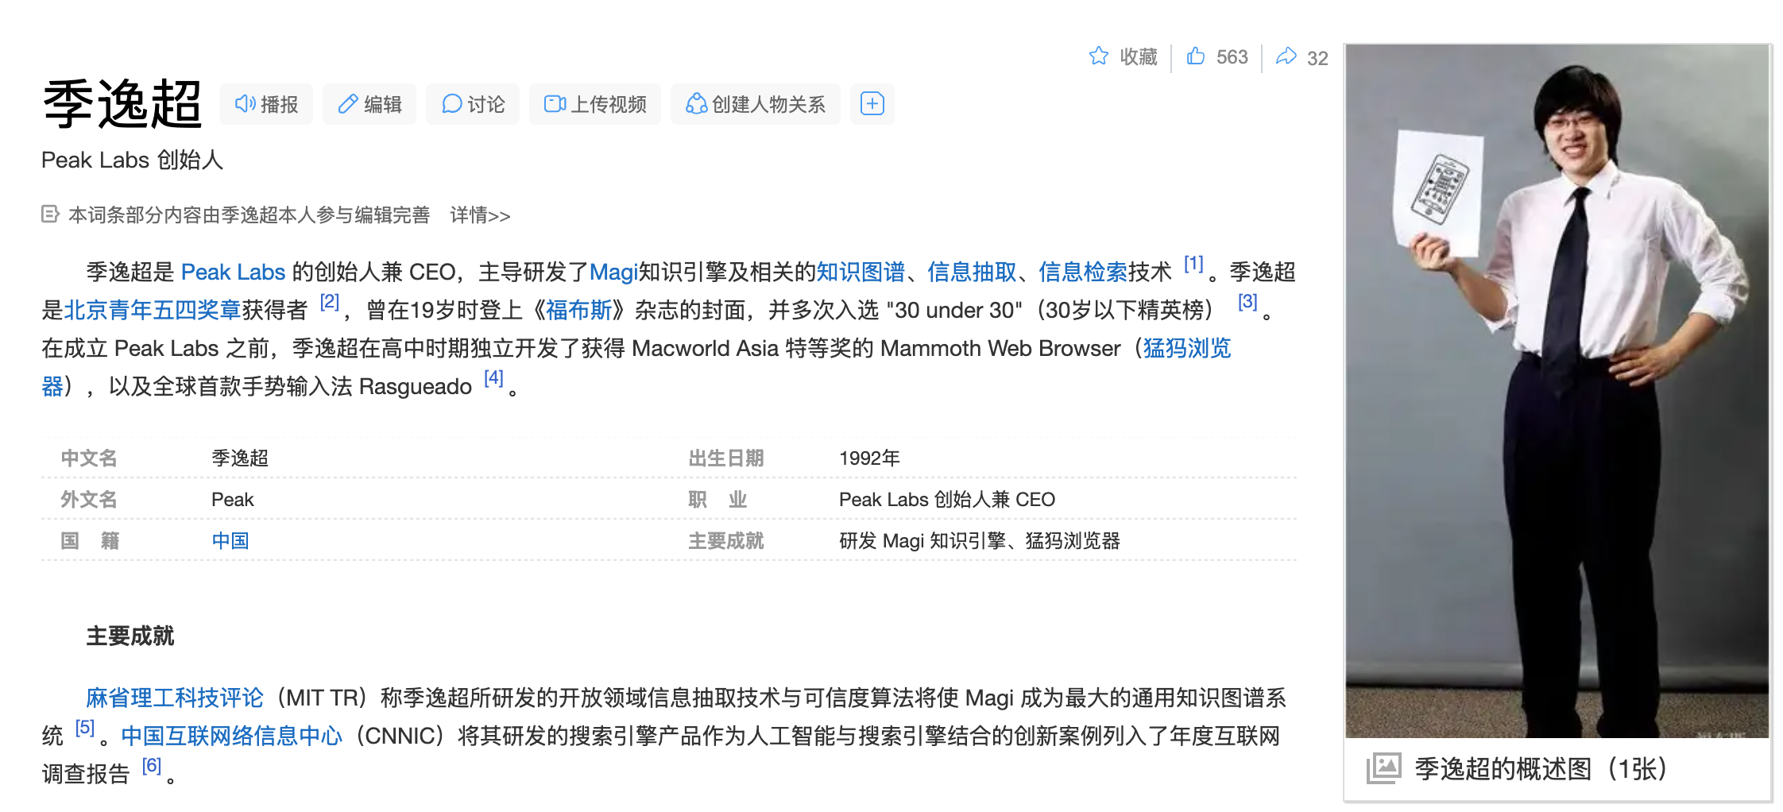Click the share arrow icon
1783x812 pixels.
(x=1286, y=56)
